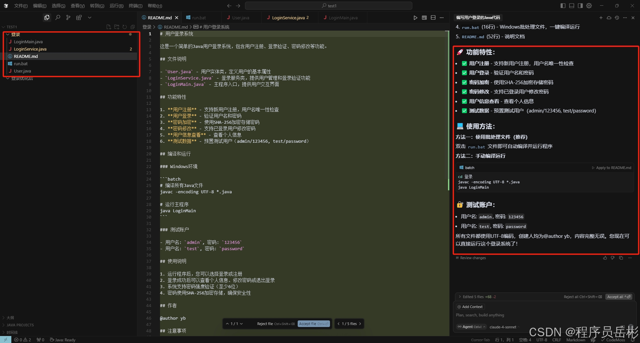Open the search icon in the activity bar
Viewport: 640px width, 343px height.
[57, 17]
